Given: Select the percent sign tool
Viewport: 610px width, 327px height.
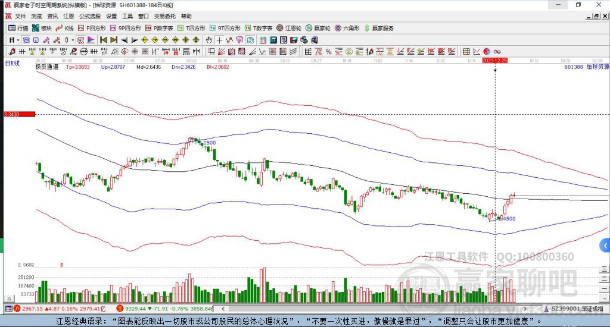Looking at the screenshot, I should 329,51.
